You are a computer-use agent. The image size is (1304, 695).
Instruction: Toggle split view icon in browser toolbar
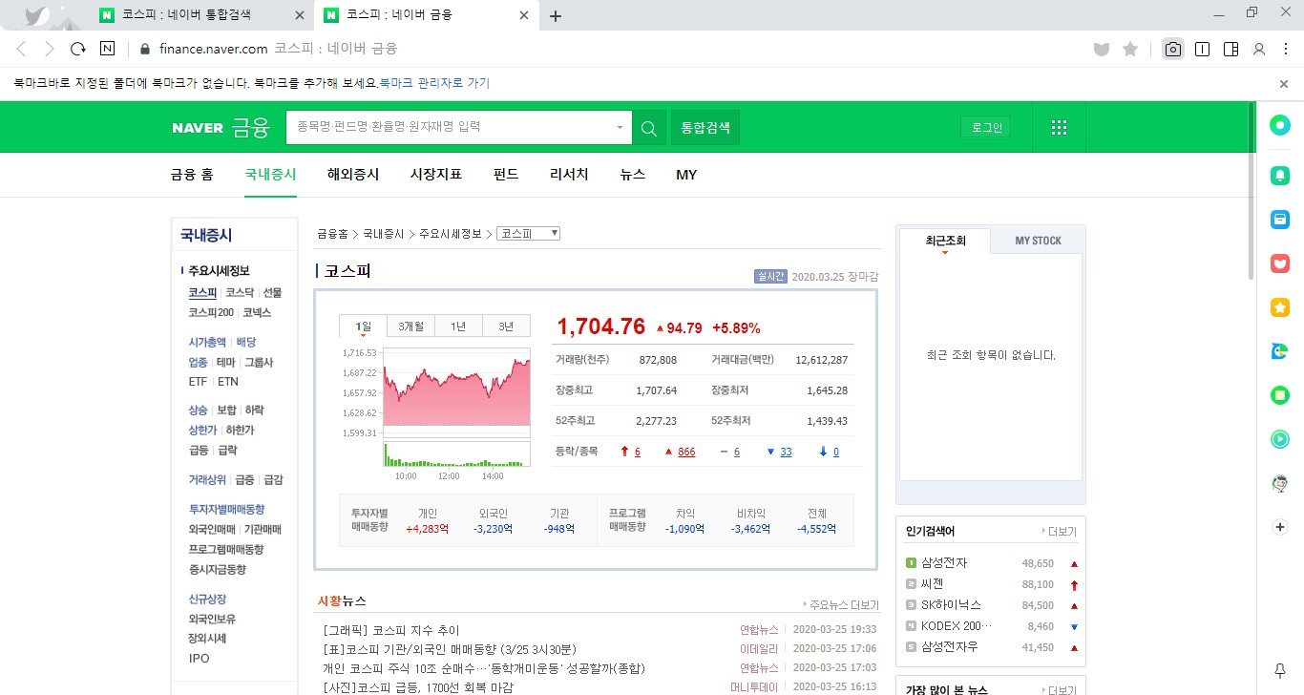coord(1230,49)
